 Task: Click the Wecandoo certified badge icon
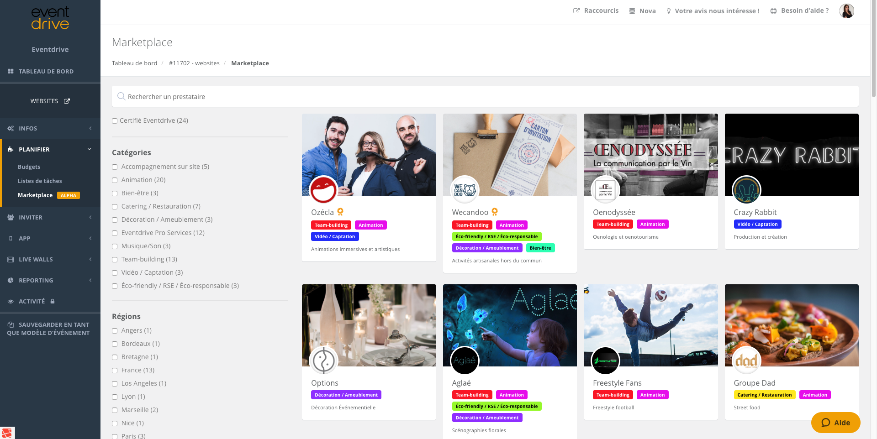[x=495, y=212]
